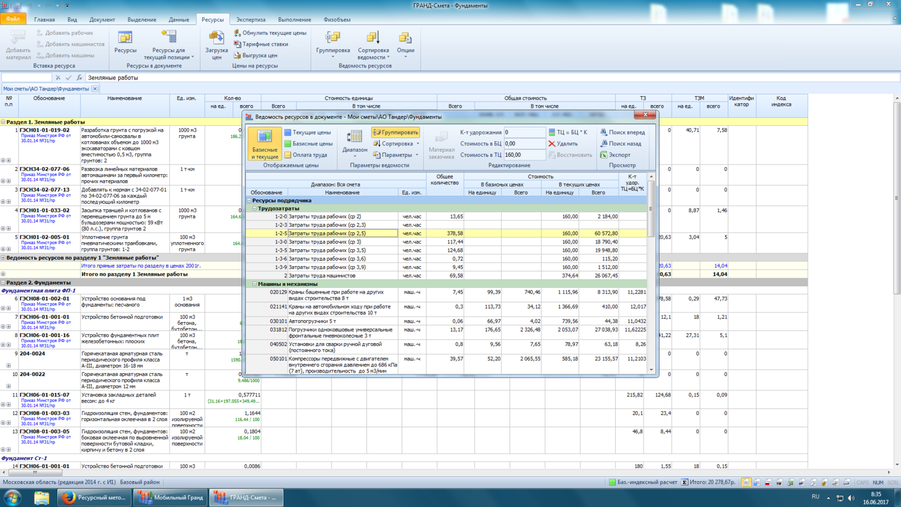The height and width of the screenshot is (507, 901).
Task: Open the Файл menu
Action: [13, 19]
